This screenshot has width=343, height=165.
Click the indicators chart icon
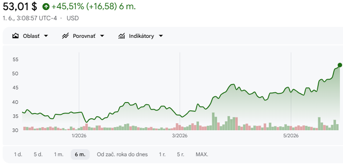point(122,36)
